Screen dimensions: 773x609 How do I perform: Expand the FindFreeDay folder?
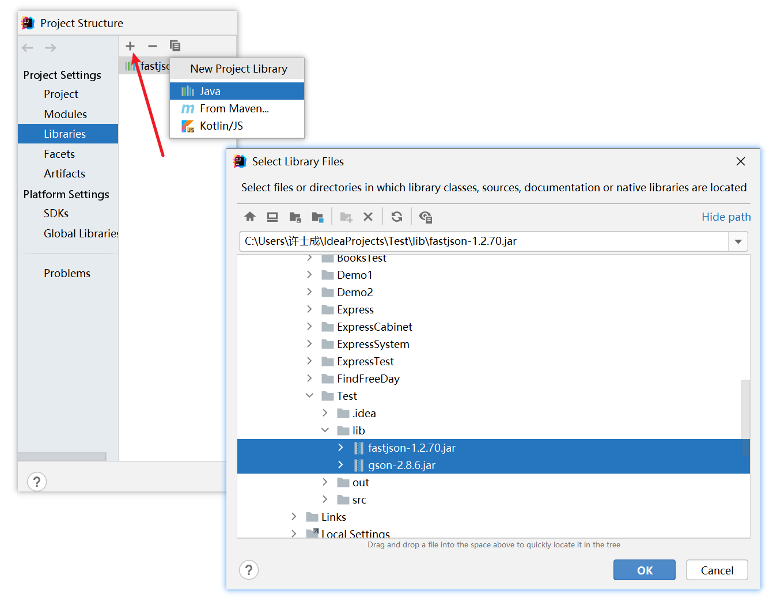tap(309, 379)
